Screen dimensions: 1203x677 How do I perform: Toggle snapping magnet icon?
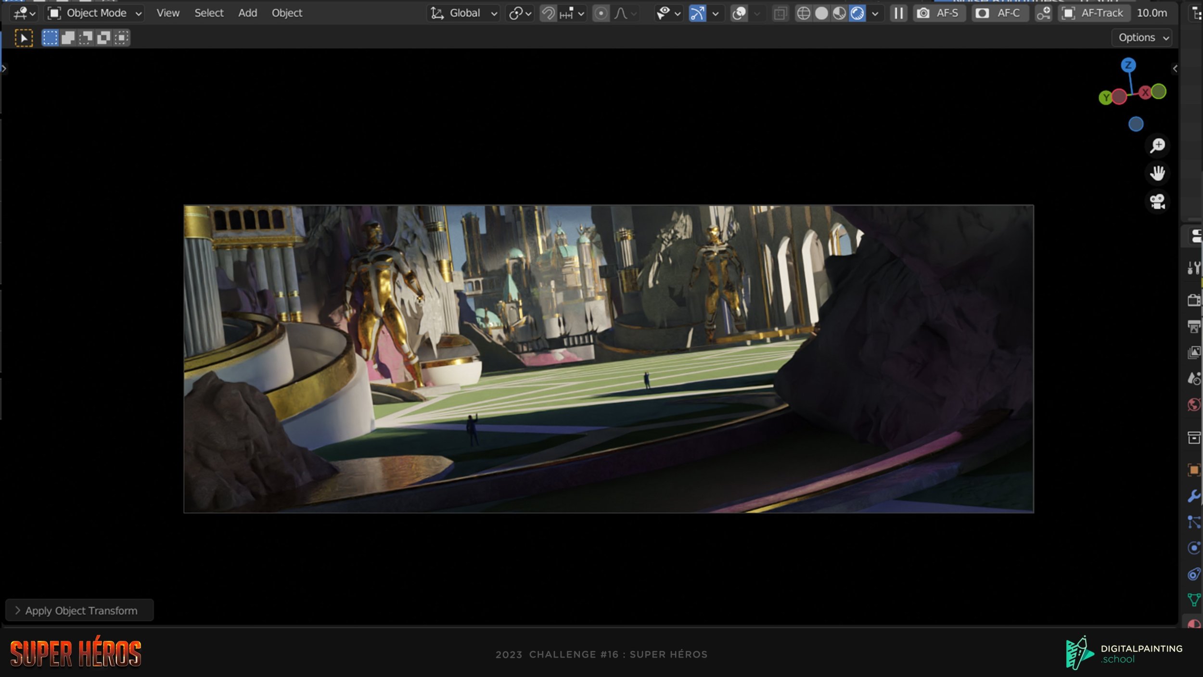548,13
